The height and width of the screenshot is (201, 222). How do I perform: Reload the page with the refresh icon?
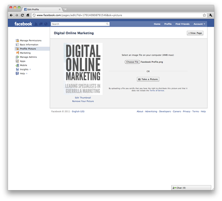(22, 15)
